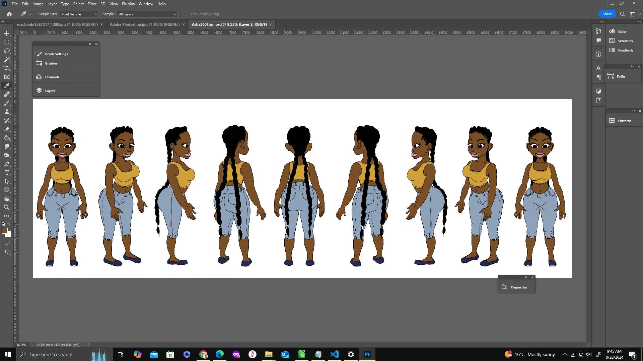Expand the Paths panel double-arrow
The width and height of the screenshot is (643, 361).
click(x=632, y=67)
